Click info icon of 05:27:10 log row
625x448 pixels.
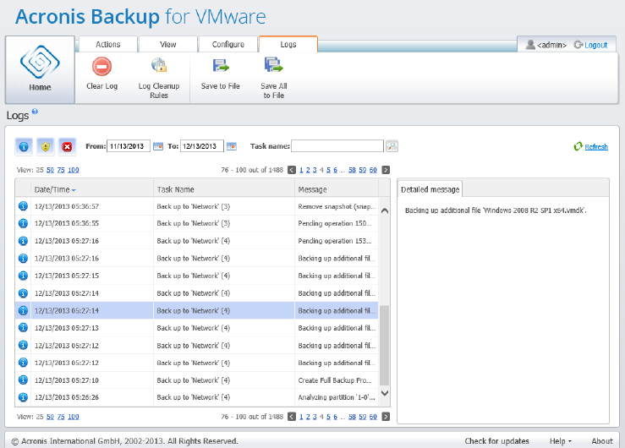23,380
